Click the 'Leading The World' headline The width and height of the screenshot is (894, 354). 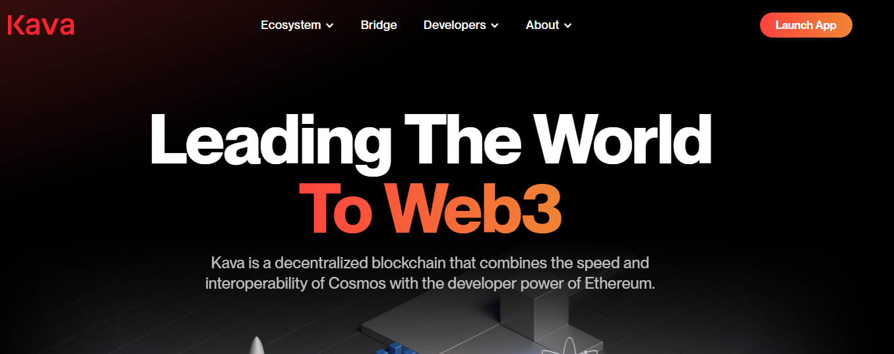(x=431, y=140)
